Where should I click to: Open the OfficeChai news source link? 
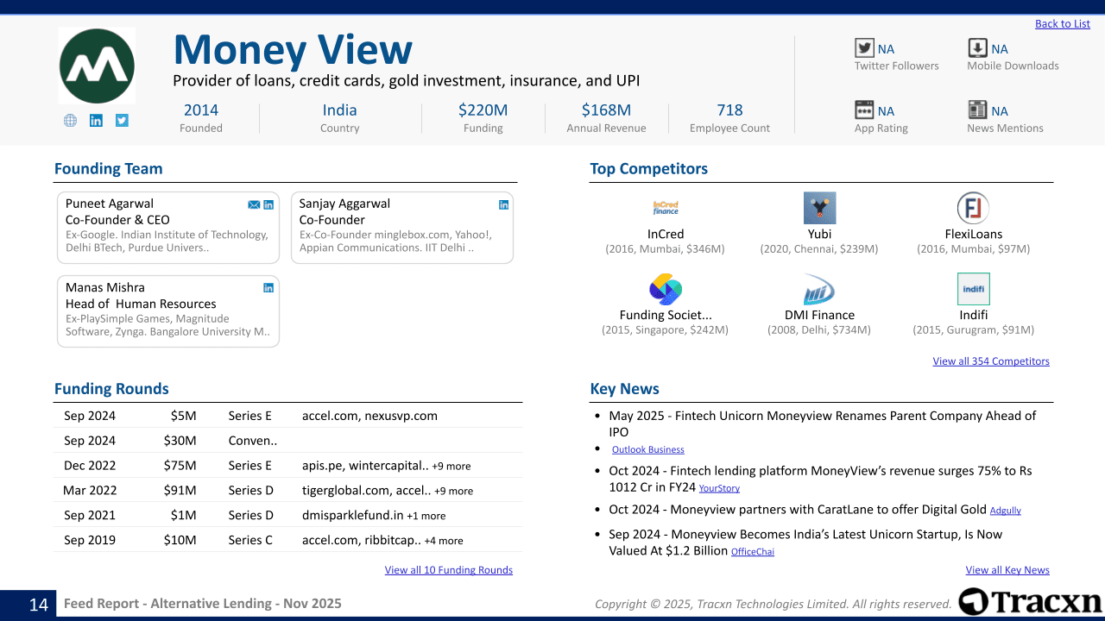tap(752, 552)
